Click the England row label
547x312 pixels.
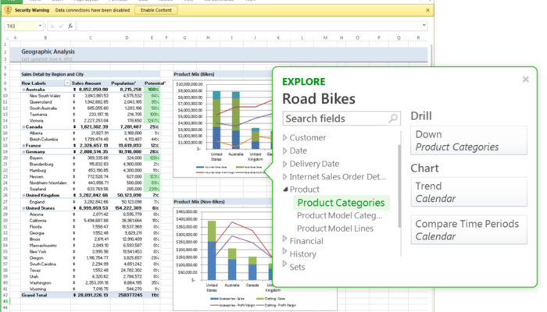tap(37, 201)
